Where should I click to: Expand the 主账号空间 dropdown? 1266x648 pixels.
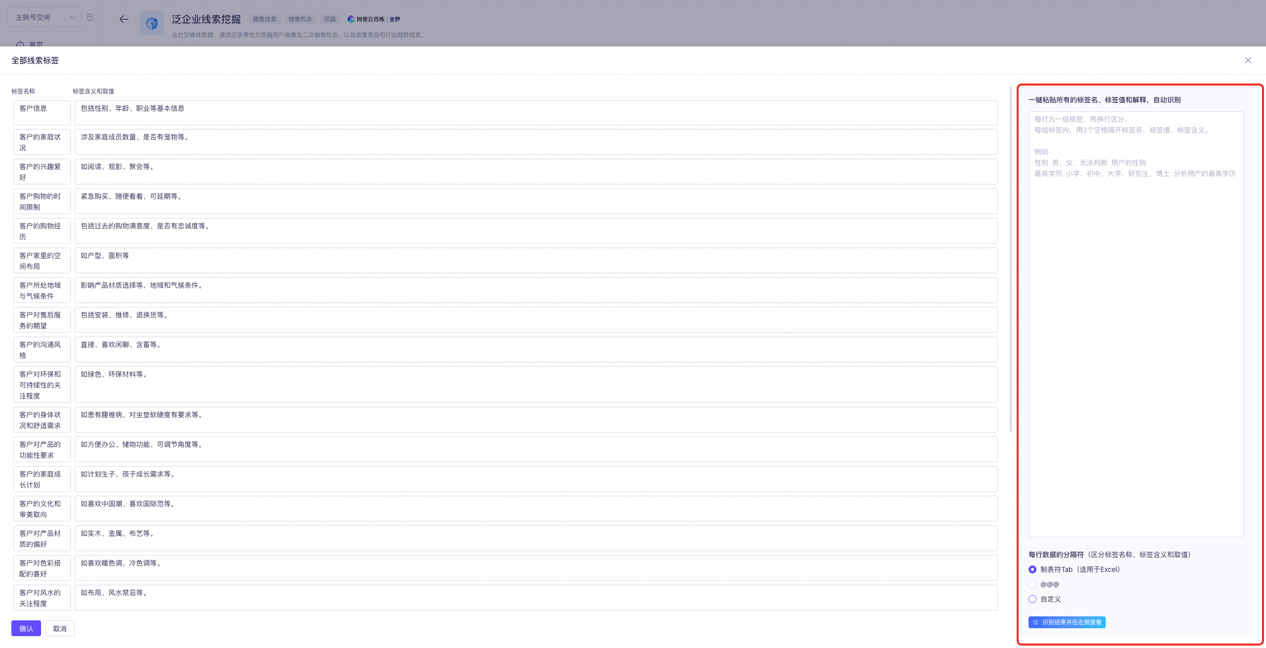click(45, 17)
